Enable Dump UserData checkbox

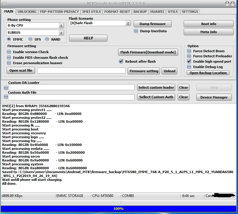click(x=136, y=31)
